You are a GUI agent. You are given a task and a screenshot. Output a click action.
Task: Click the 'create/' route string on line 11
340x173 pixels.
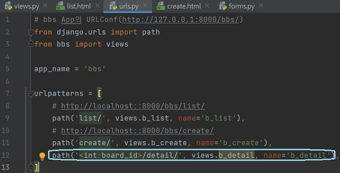pyautogui.click(x=95, y=143)
